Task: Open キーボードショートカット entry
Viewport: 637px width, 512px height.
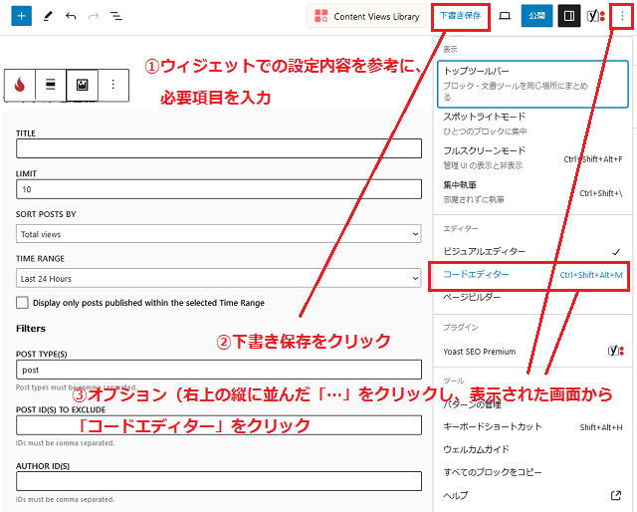Action: 532,426
